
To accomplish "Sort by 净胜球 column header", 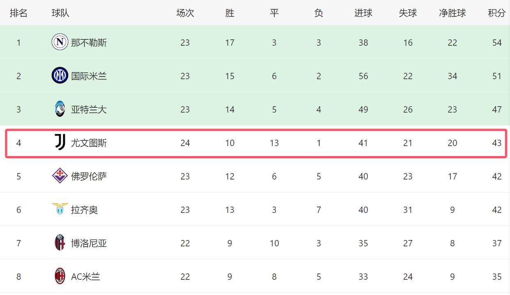I will (x=452, y=13).
